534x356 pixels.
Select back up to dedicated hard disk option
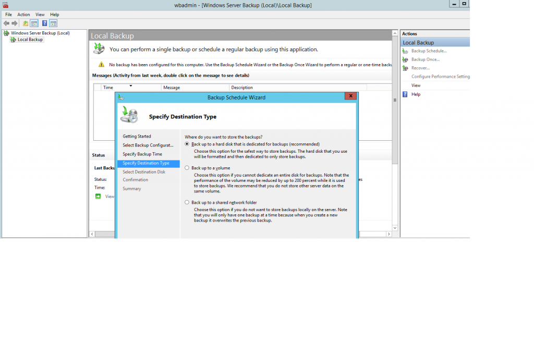(x=187, y=144)
